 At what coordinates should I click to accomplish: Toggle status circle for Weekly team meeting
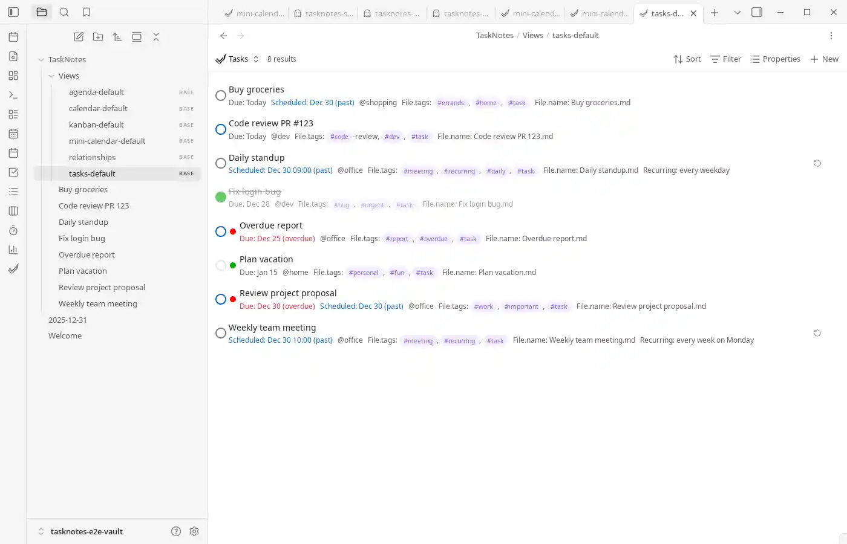tap(221, 333)
